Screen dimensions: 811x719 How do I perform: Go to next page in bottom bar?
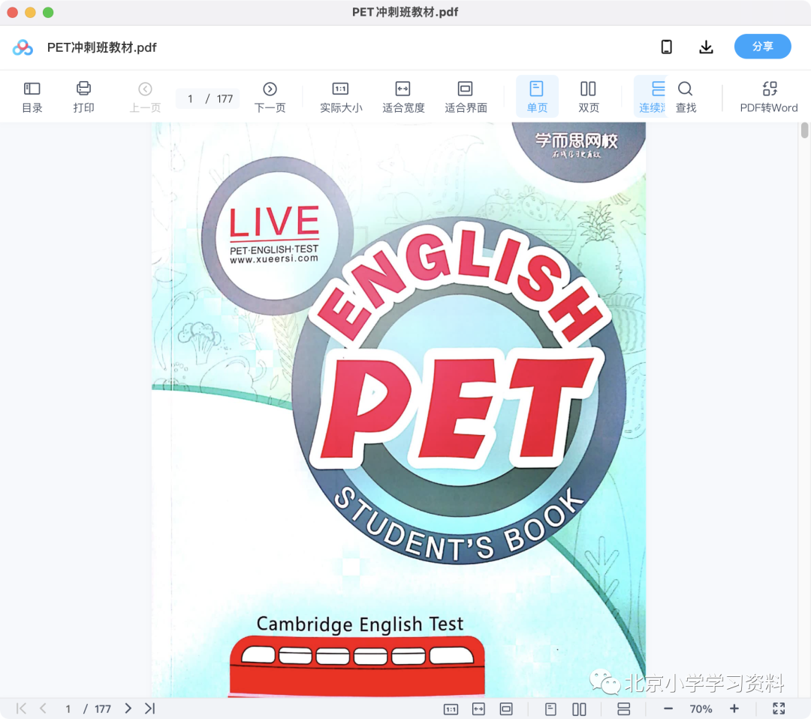coord(128,708)
